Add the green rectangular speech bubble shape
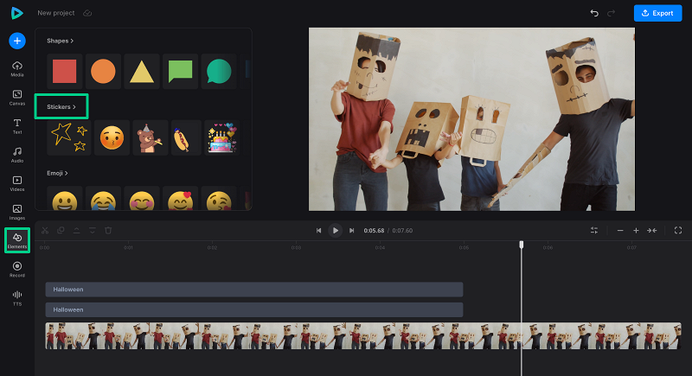The width and height of the screenshot is (692, 376). pyautogui.click(x=180, y=72)
